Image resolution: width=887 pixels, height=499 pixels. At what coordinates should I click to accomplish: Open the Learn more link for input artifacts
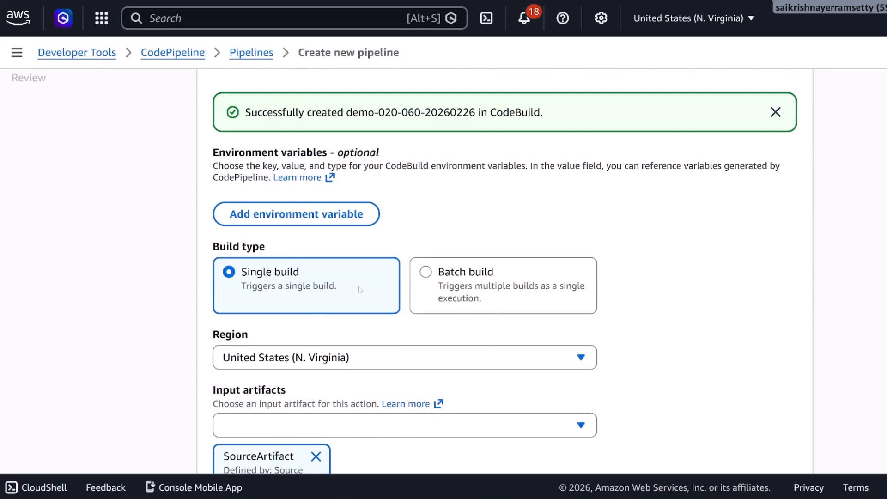point(406,404)
